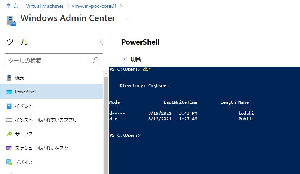The width and height of the screenshot is (300, 174).
Task: Click the time 1:27 AM
Action: [x=188, y=119]
